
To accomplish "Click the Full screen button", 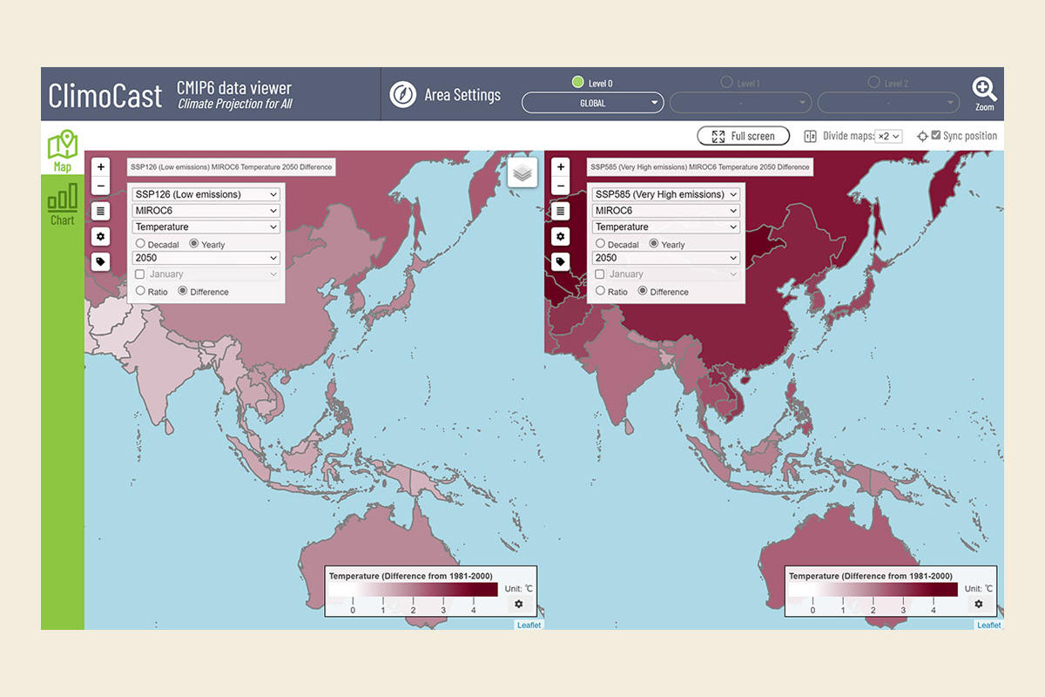I will coord(743,136).
